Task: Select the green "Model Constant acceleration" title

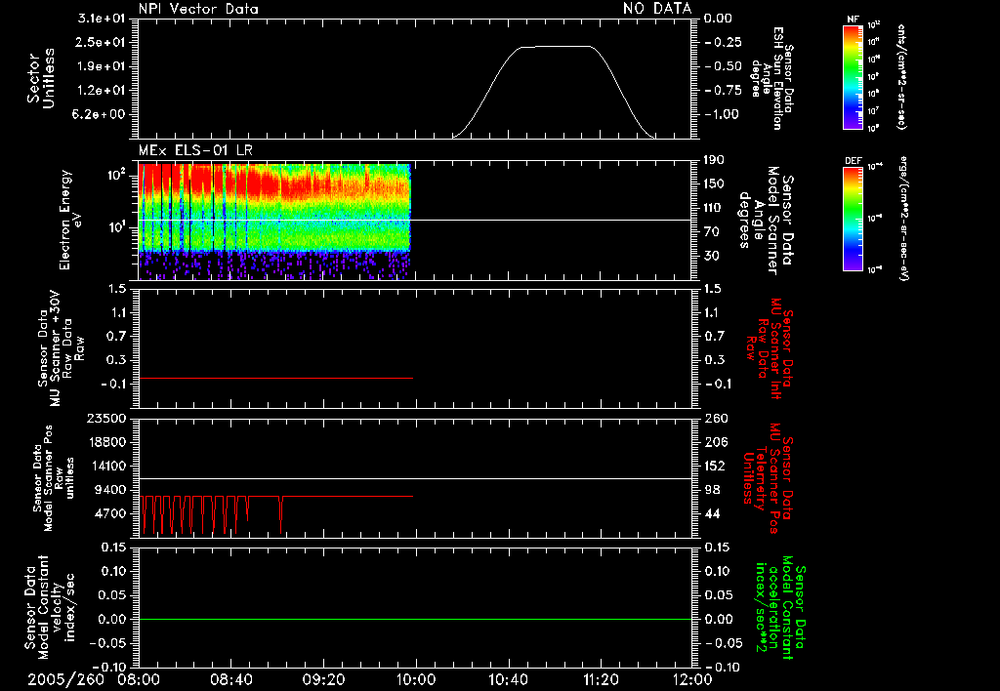Action: pos(780,608)
